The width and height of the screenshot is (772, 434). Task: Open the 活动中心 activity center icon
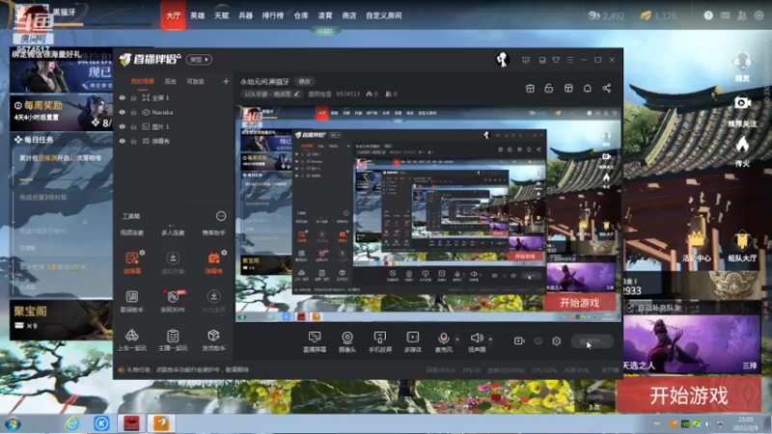coord(696,247)
